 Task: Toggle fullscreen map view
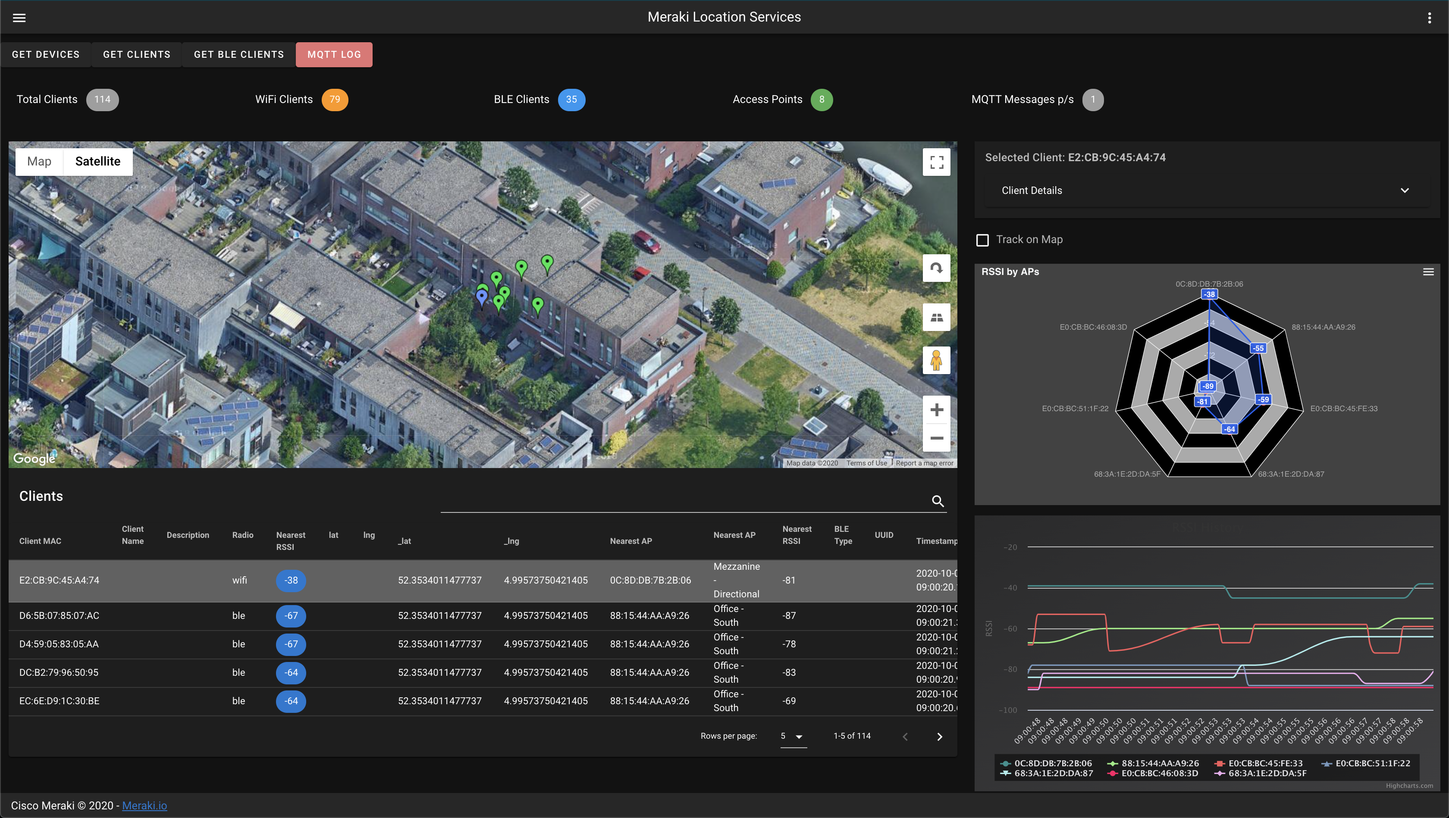click(x=936, y=162)
